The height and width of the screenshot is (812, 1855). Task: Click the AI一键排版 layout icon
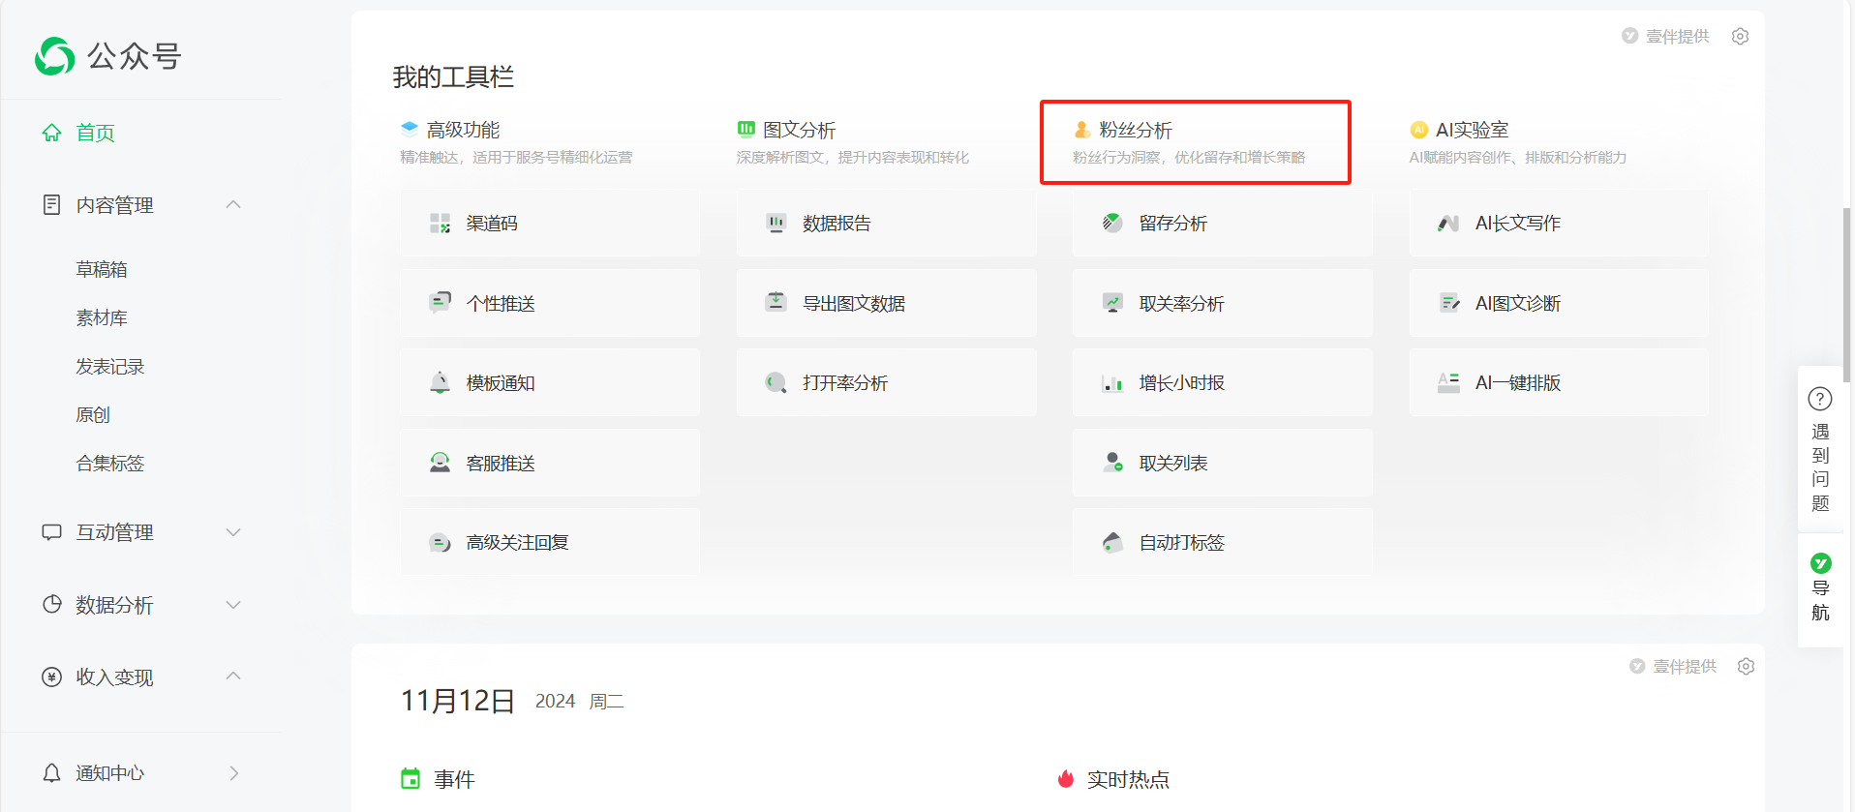1448,382
